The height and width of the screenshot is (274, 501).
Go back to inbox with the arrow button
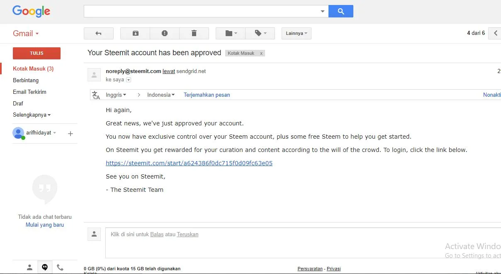pos(99,33)
